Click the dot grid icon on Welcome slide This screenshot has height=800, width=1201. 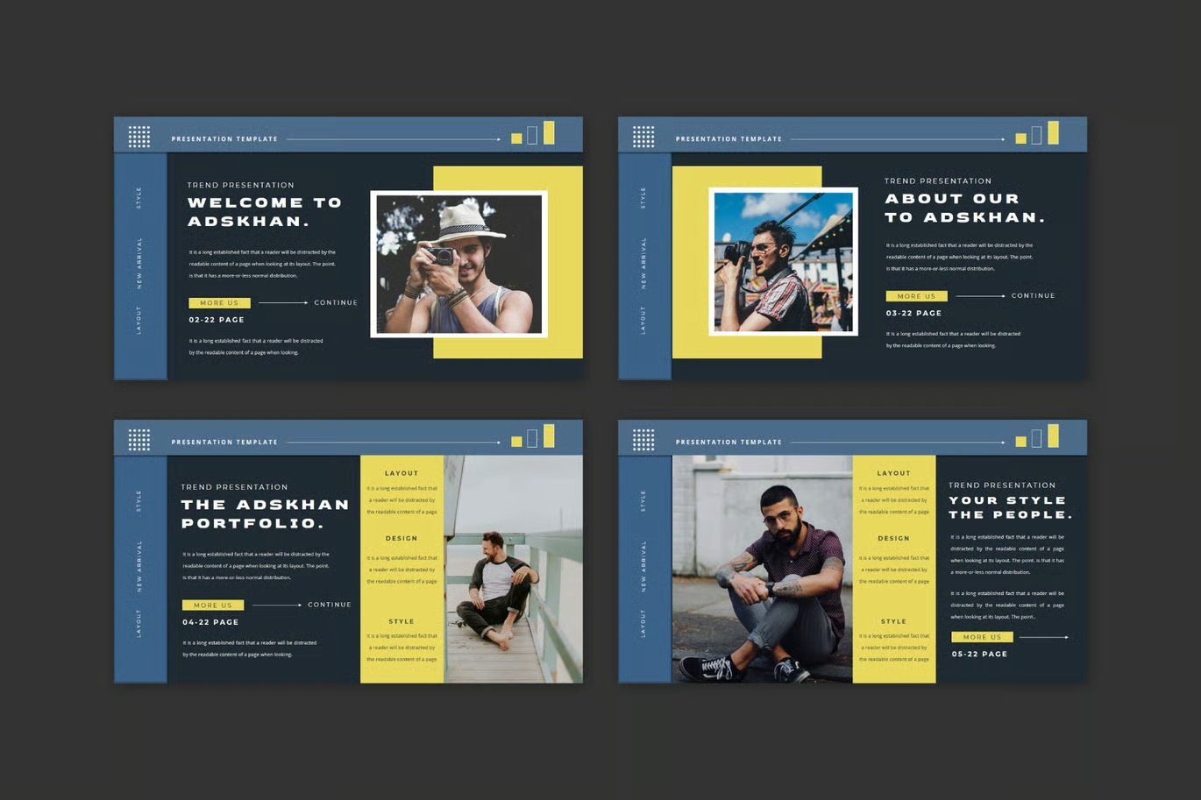click(x=139, y=137)
